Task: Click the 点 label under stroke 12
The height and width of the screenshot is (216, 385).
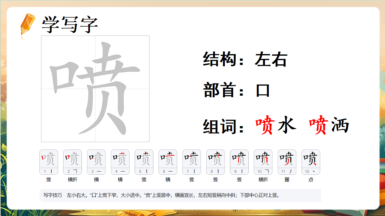Action: (x=311, y=180)
